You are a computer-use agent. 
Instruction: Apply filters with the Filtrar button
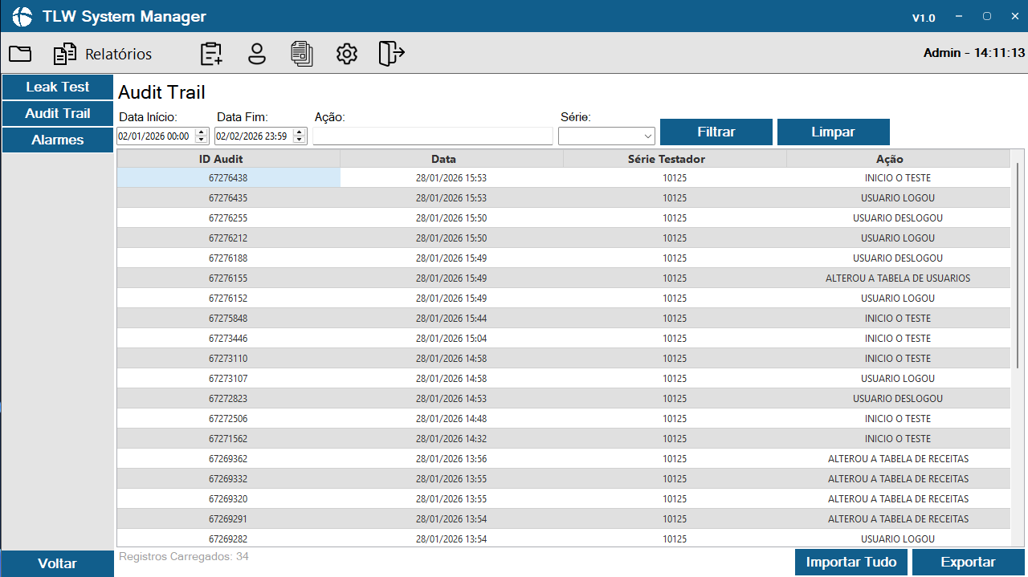pos(716,132)
